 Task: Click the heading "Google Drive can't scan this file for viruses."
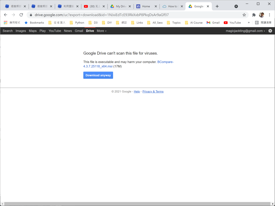coord(121,53)
